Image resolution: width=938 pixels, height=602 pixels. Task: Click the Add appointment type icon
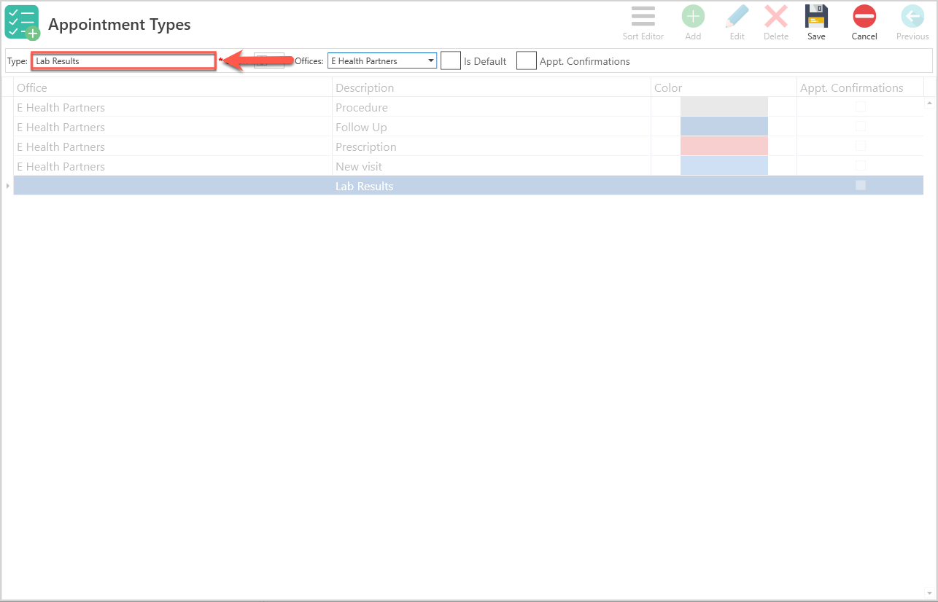pyautogui.click(x=693, y=23)
